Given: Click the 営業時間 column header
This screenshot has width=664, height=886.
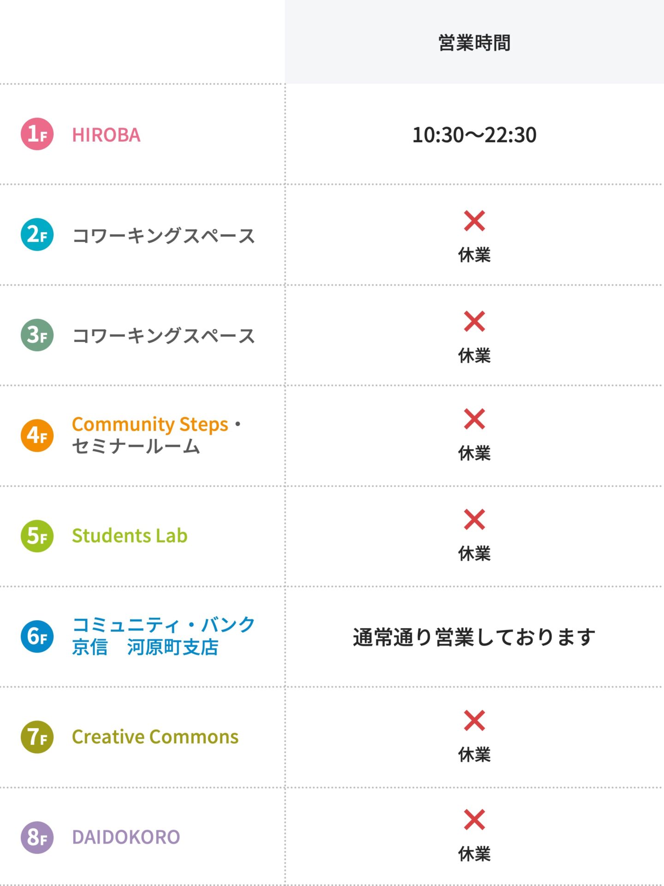Looking at the screenshot, I should coord(474,42).
